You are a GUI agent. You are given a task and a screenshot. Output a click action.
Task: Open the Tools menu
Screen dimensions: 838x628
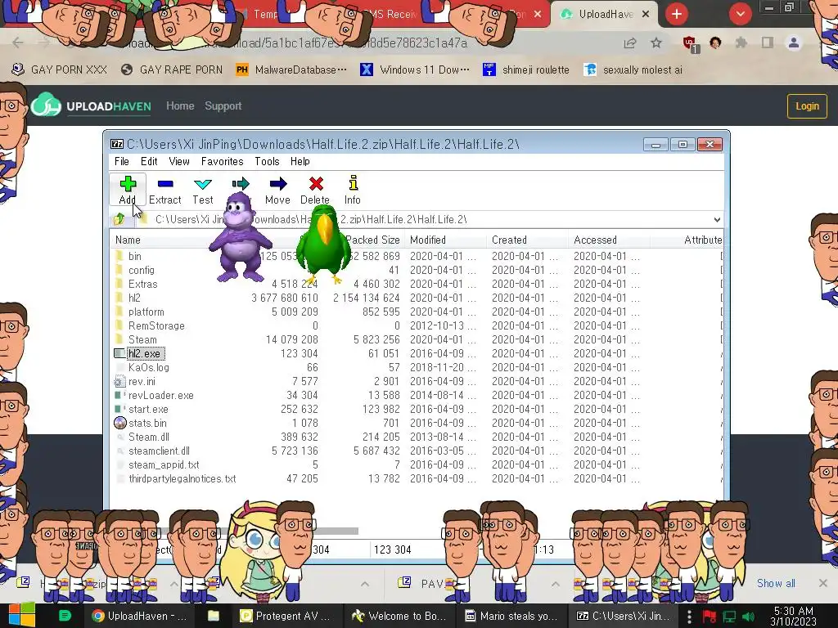tap(267, 161)
